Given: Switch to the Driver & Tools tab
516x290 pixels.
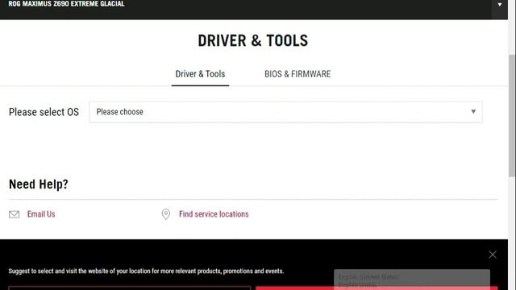Looking at the screenshot, I should (200, 74).
